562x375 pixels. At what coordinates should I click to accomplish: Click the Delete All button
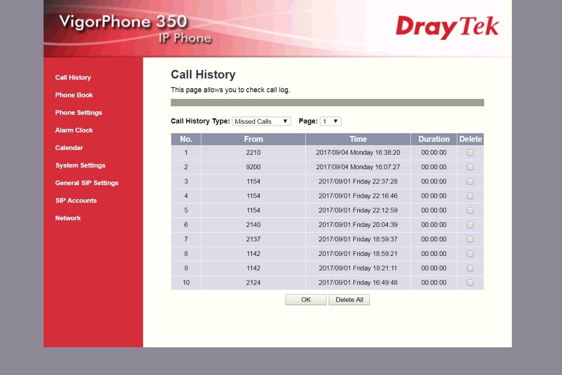[349, 300]
